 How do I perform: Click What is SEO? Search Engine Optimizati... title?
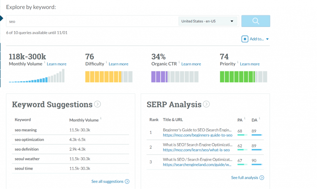[198, 145]
